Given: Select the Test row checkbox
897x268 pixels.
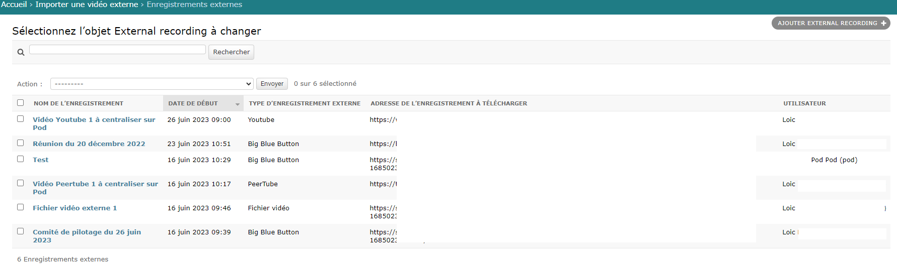Looking at the screenshot, I should click(21, 159).
